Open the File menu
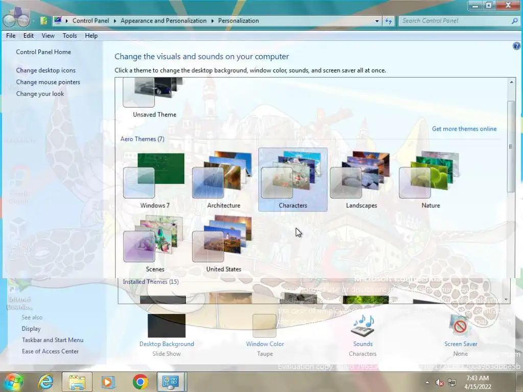 tap(11, 36)
